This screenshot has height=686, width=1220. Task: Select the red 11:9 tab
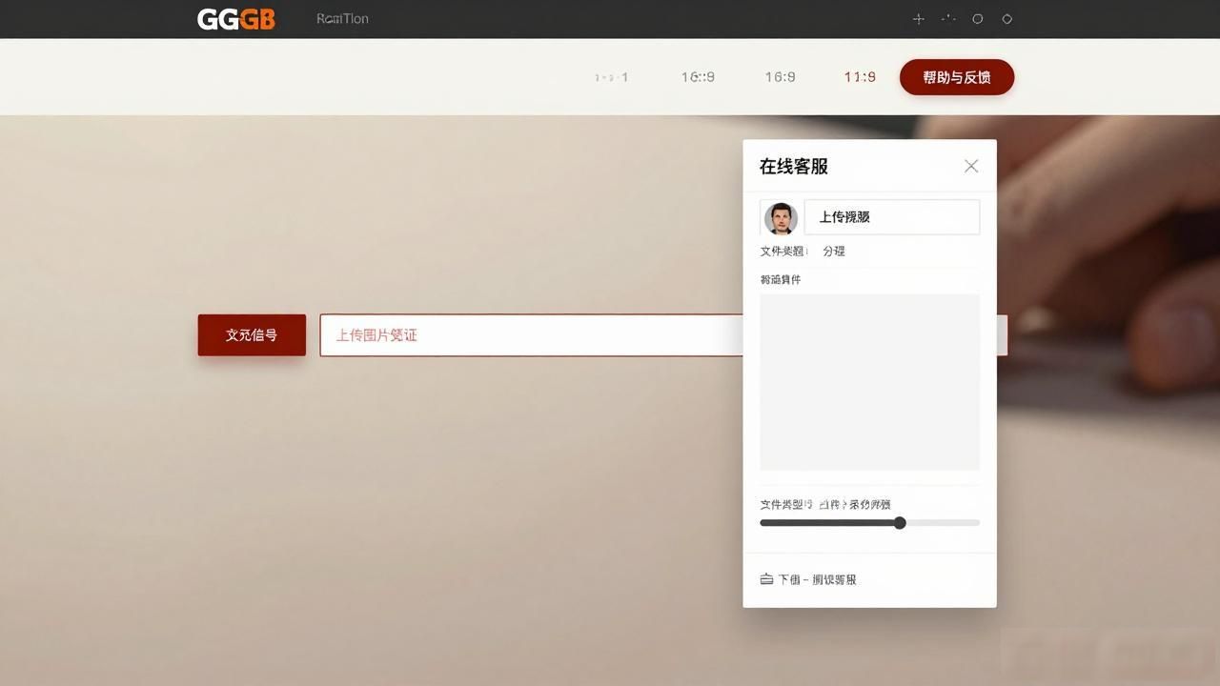(x=860, y=77)
